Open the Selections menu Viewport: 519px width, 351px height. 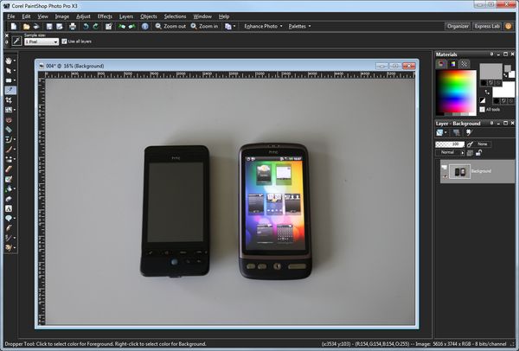coord(175,16)
